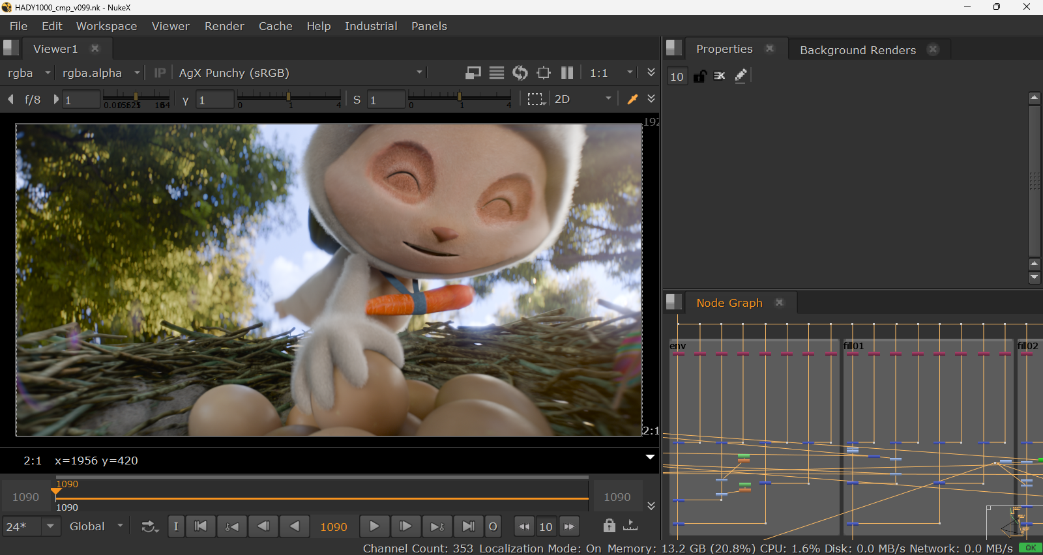Open the playback loop mode menu

150,526
